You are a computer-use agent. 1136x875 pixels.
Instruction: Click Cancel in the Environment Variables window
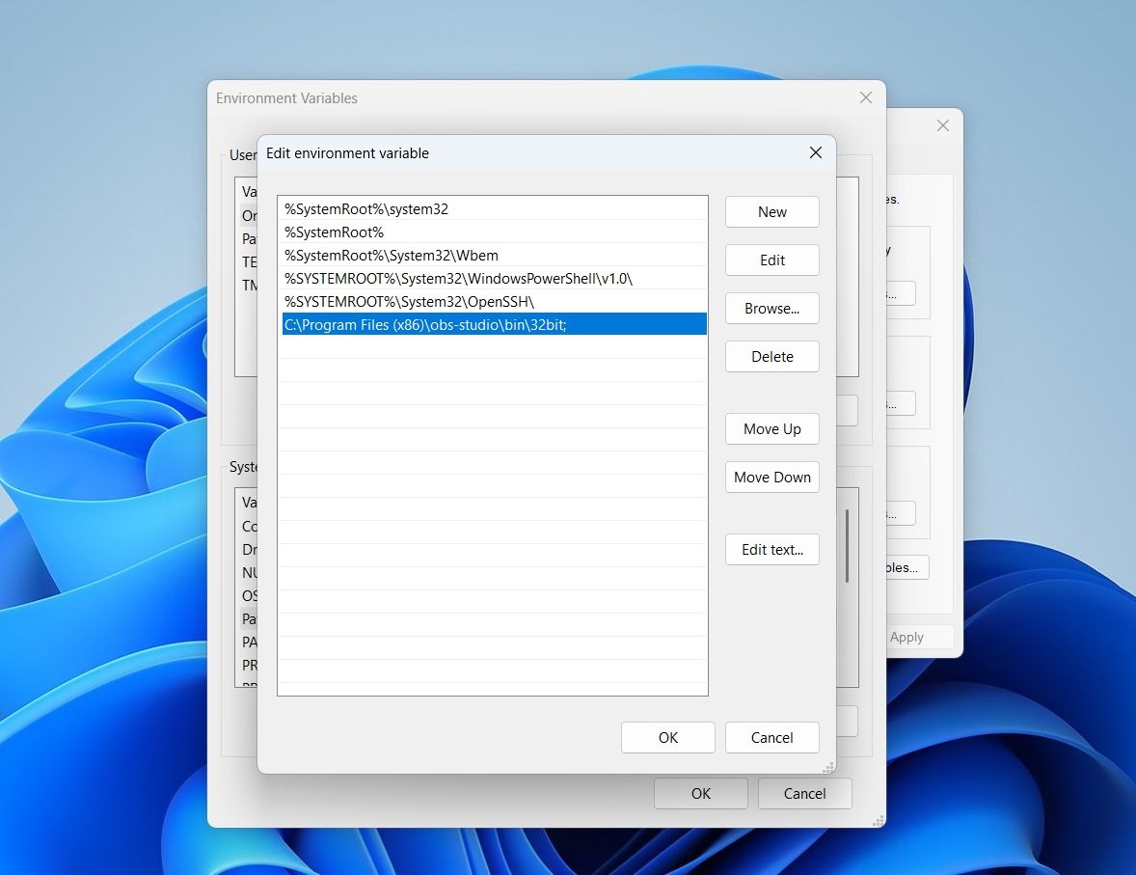pyautogui.click(x=804, y=794)
